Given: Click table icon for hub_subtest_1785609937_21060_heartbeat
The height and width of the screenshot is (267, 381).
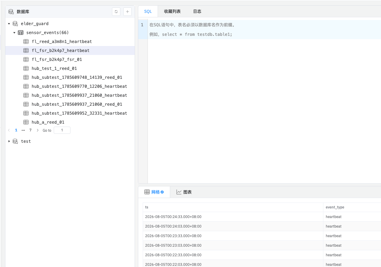Looking at the screenshot, I should coord(26,95).
